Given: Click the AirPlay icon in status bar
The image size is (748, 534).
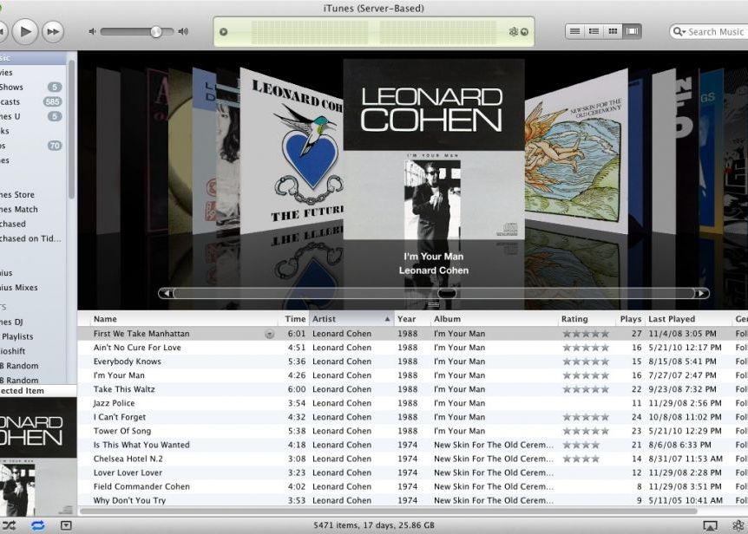Looking at the screenshot, I should 710,525.
